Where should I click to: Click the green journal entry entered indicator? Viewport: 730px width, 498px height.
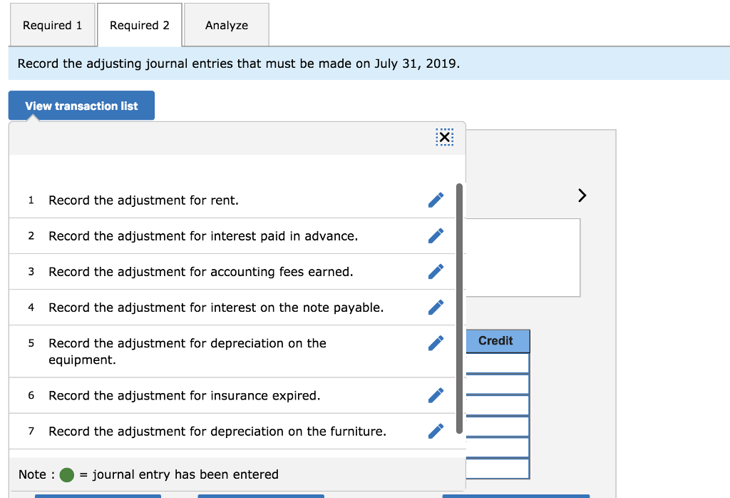pyautogui.click(x=66, y=474)
